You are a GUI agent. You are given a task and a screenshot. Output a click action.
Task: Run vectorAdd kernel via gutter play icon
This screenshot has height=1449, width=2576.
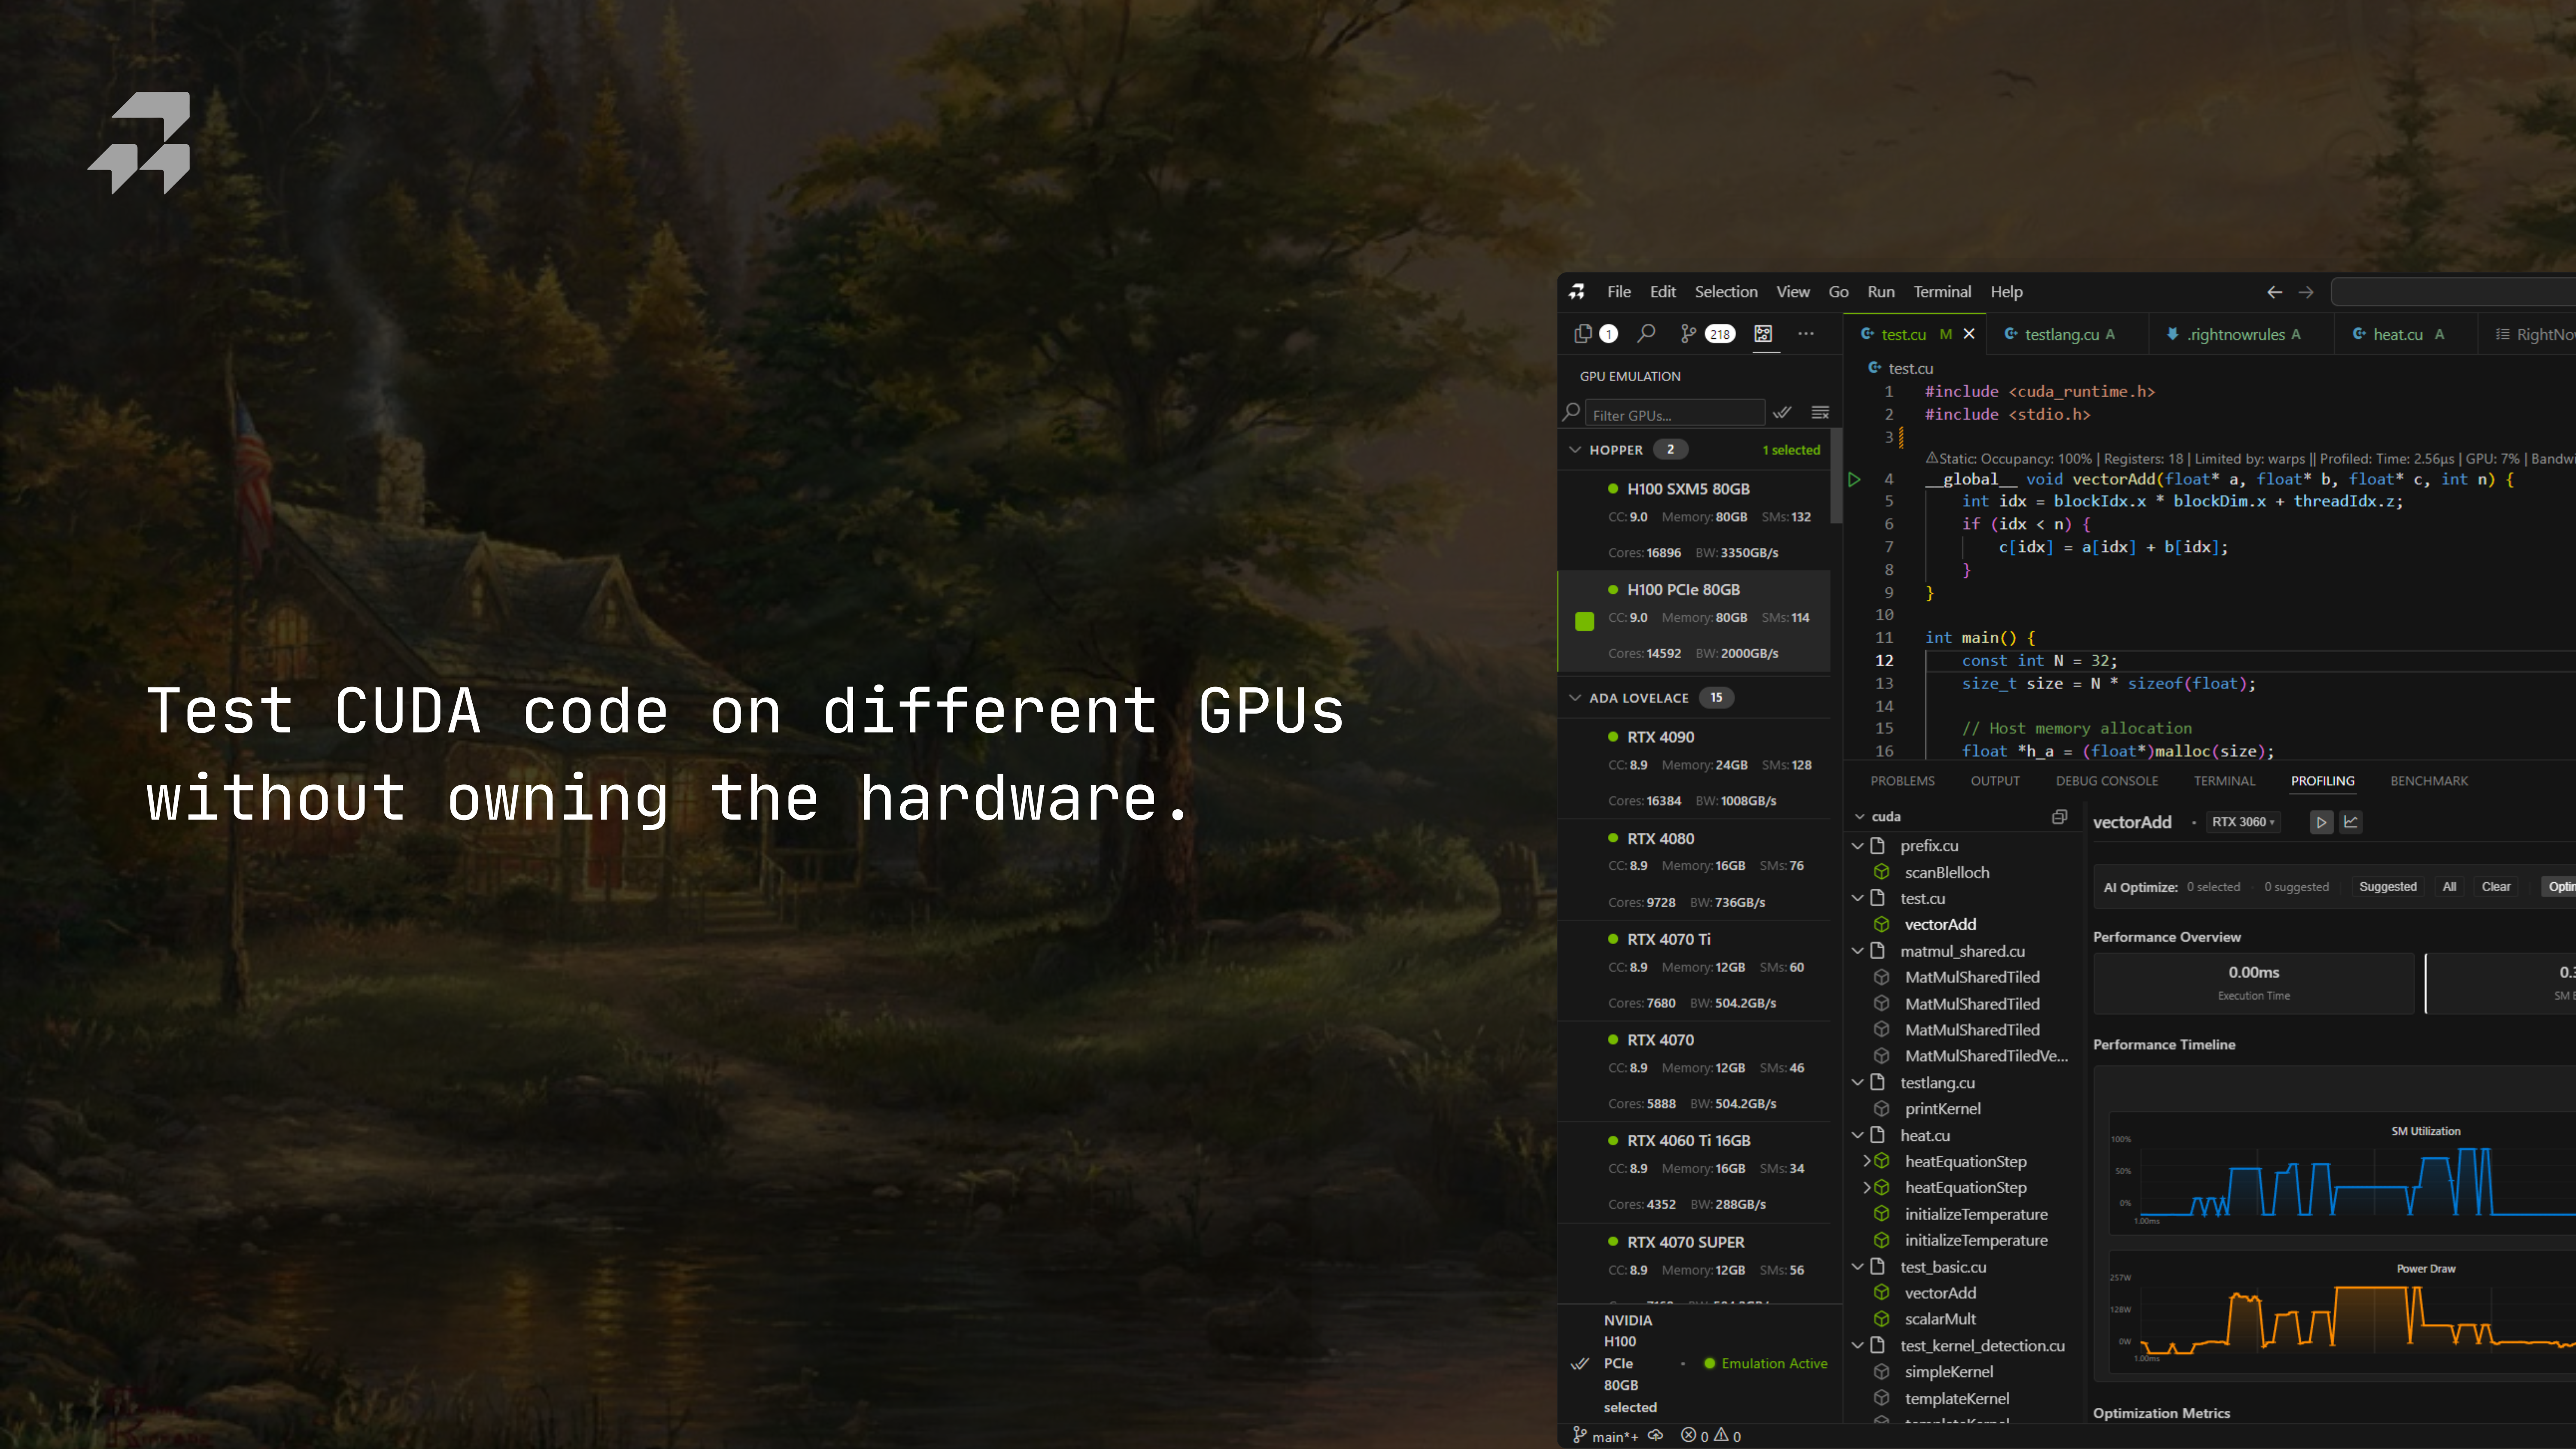pos(1854,479)
